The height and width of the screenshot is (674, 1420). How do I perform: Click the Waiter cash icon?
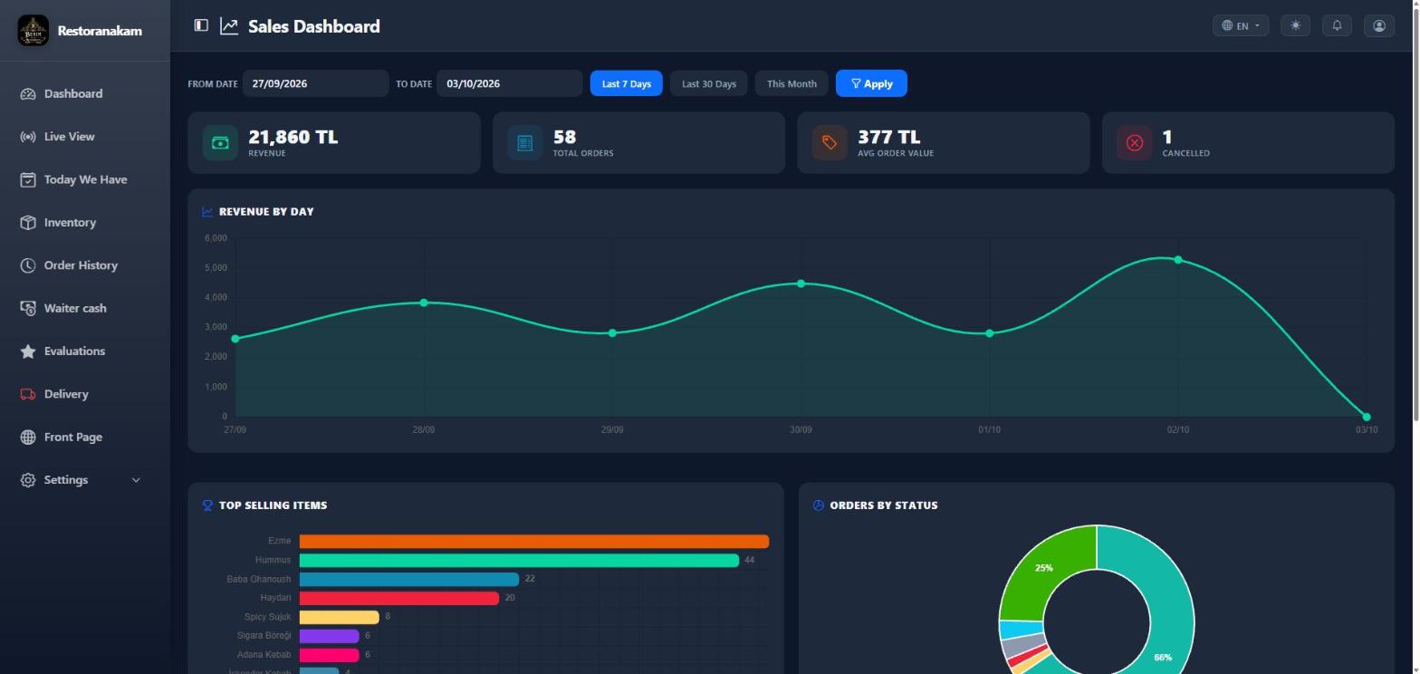point(28,308)
